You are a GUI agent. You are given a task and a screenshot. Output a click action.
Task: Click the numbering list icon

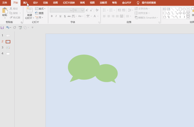pos(111,10)
